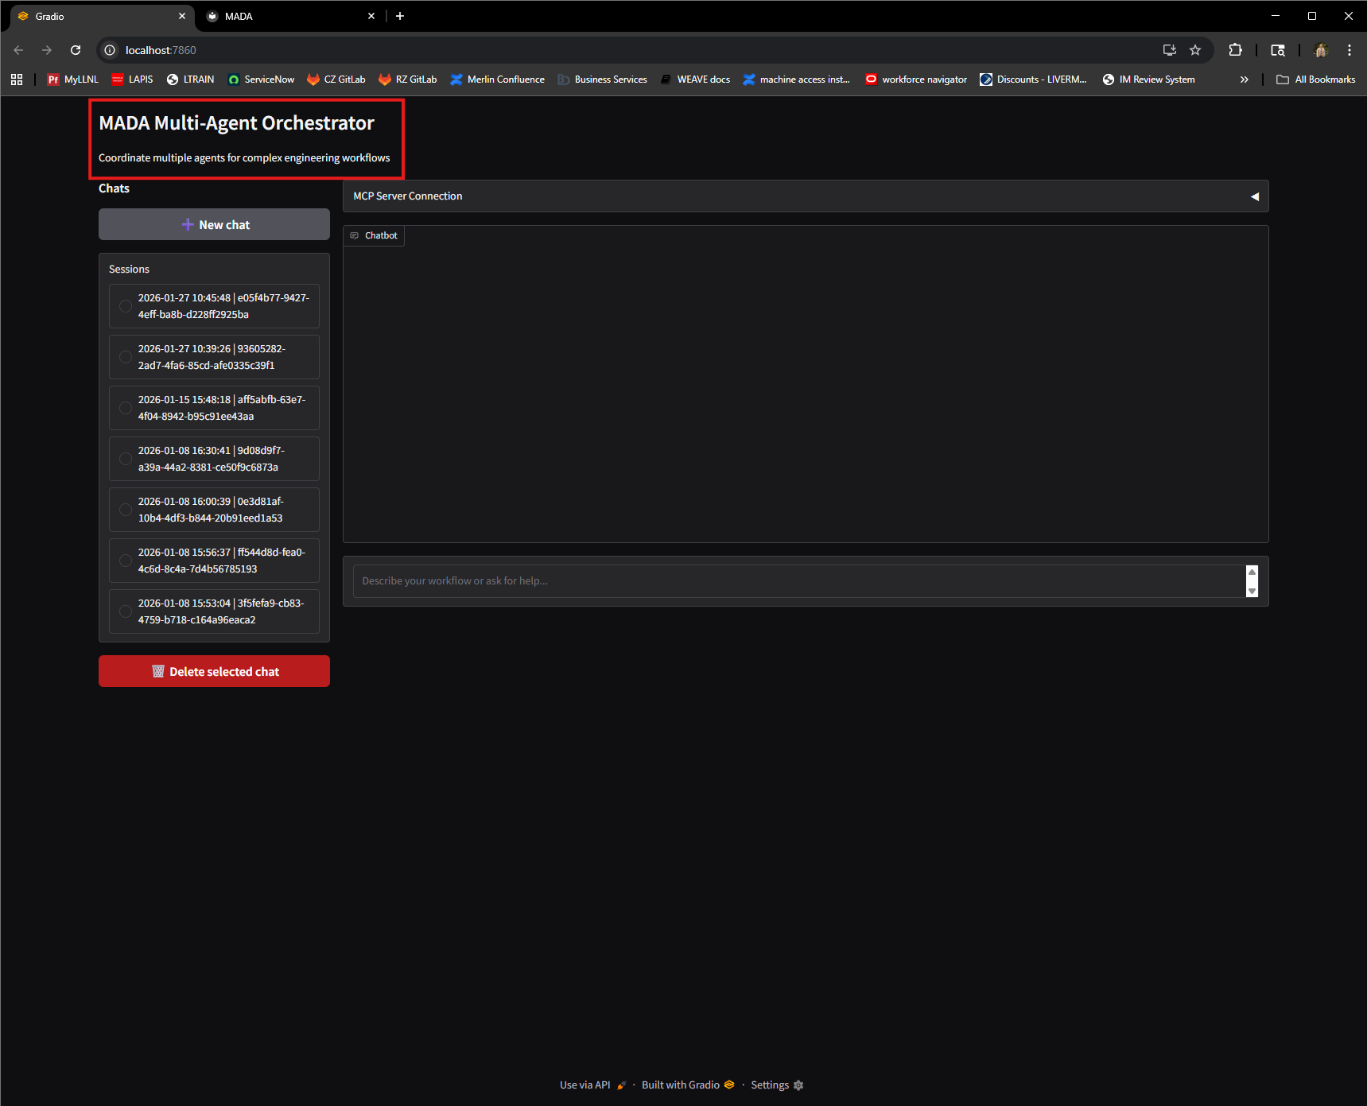This screenshot has height=1106, width=1367.
Task: Close the Gradio browser tab
Action: tap(182, 16)
